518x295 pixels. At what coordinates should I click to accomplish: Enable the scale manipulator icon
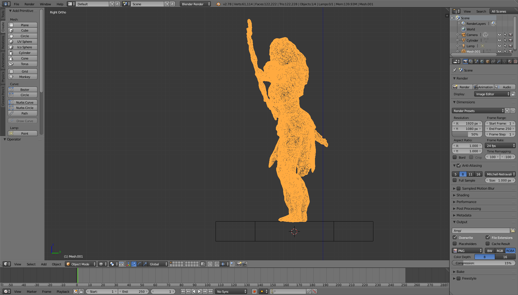click(145, 264)
